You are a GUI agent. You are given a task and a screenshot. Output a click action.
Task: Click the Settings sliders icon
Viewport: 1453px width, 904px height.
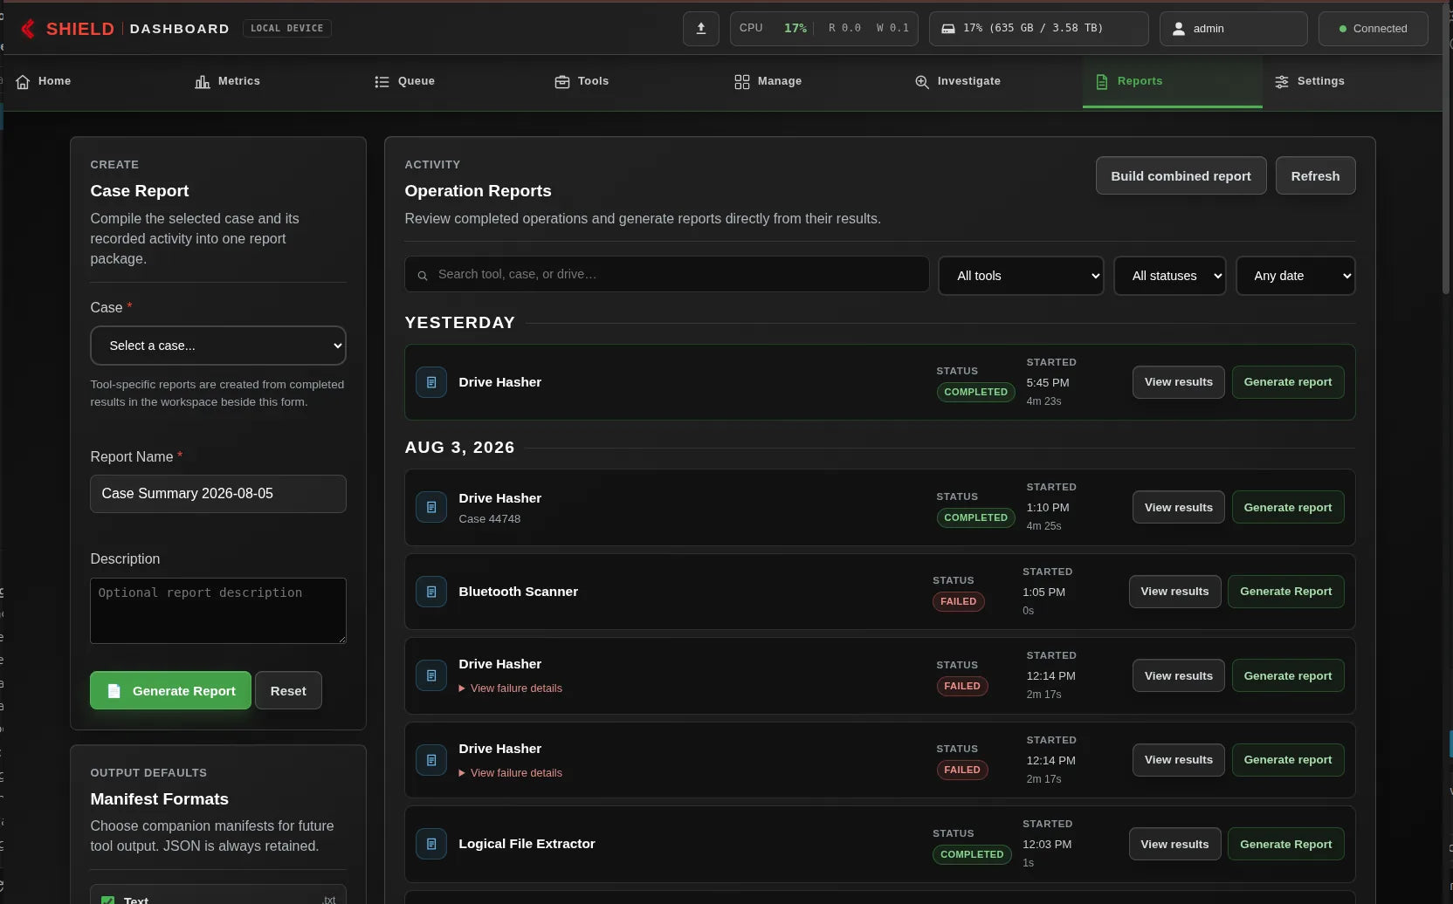1282,81
